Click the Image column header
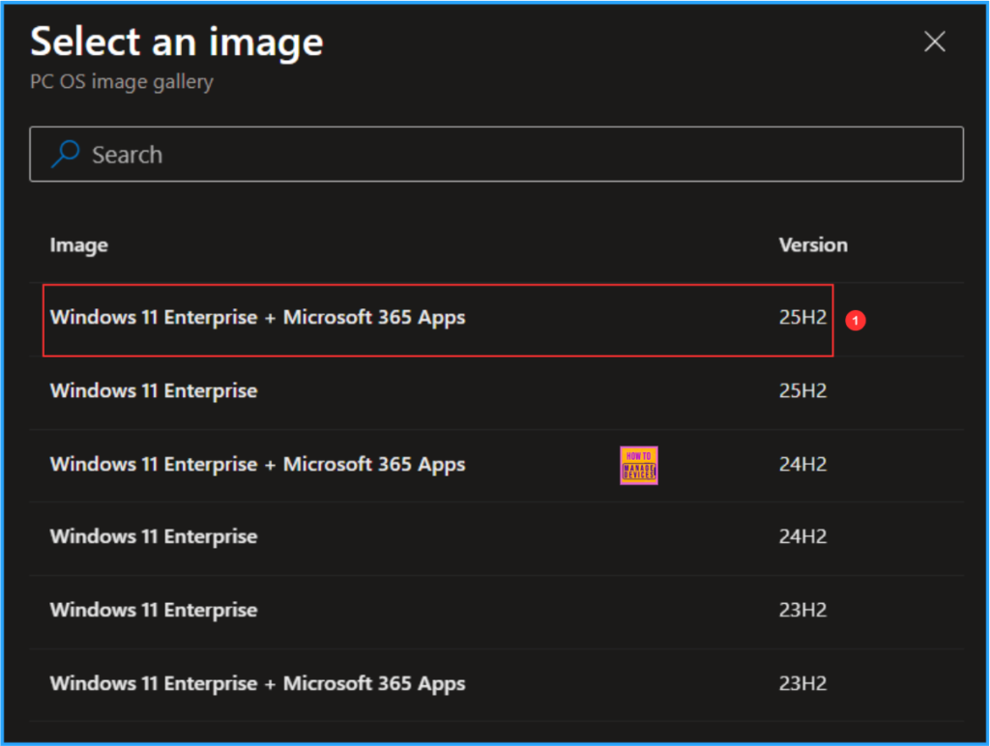 tap(79, 245)
